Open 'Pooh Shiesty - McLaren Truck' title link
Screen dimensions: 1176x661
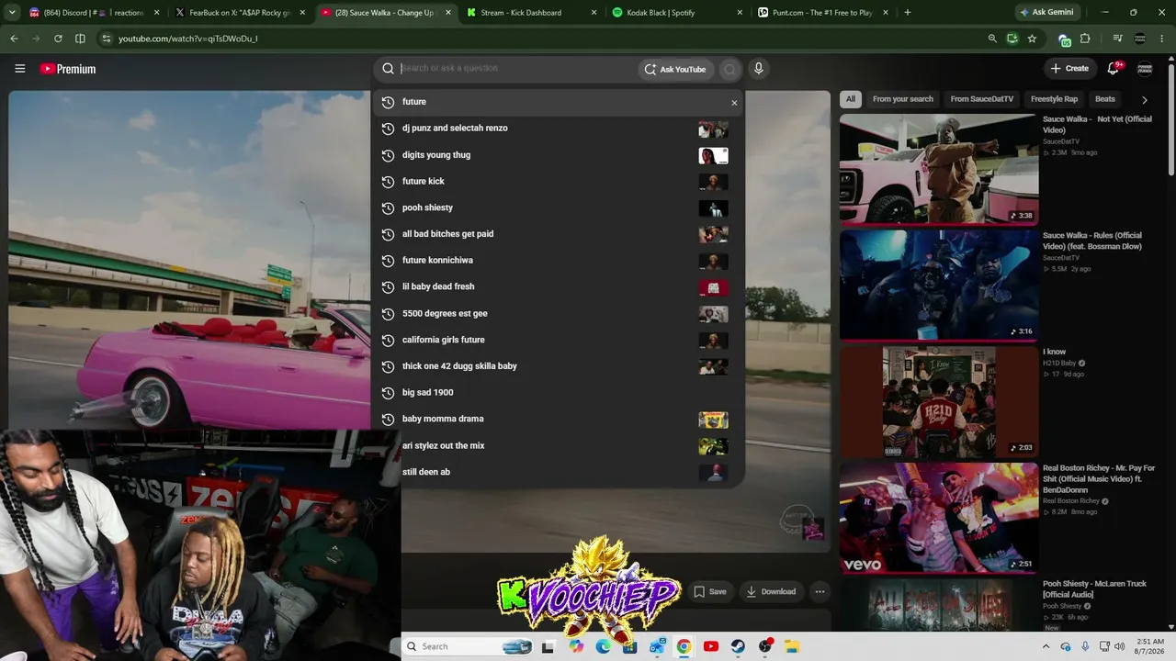(x=1093, y=589)
